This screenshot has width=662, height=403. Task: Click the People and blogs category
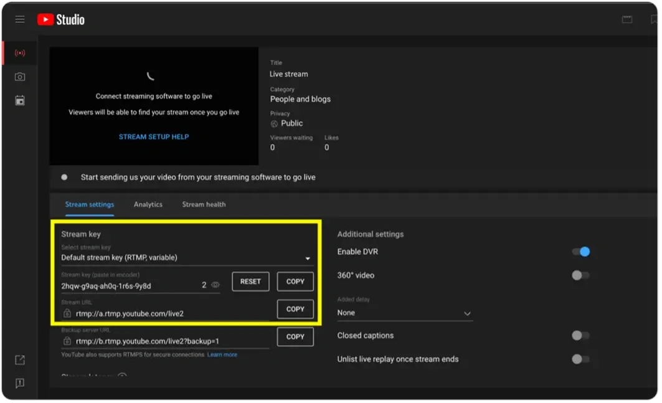point(300,99)
